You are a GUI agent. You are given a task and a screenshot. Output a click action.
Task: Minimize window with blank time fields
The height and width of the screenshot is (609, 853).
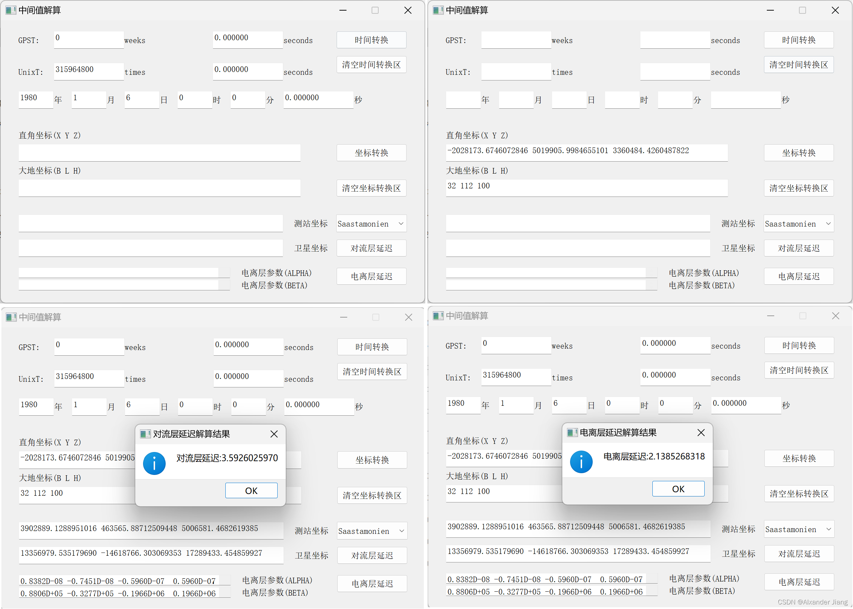click(770, 10)
